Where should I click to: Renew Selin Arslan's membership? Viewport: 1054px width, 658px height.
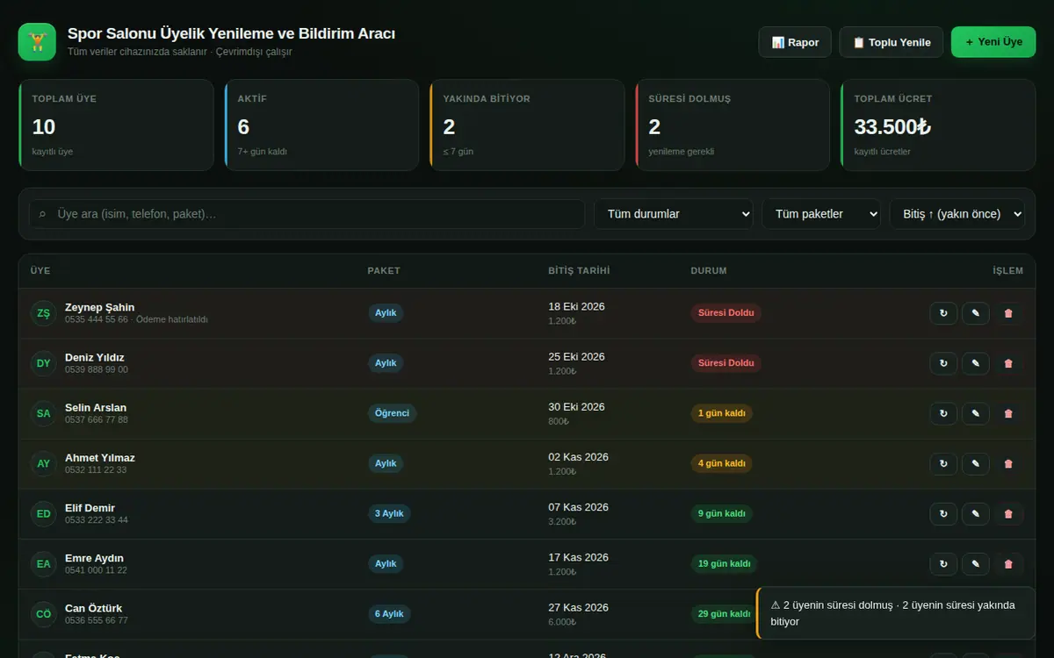(x=943, y=413)
